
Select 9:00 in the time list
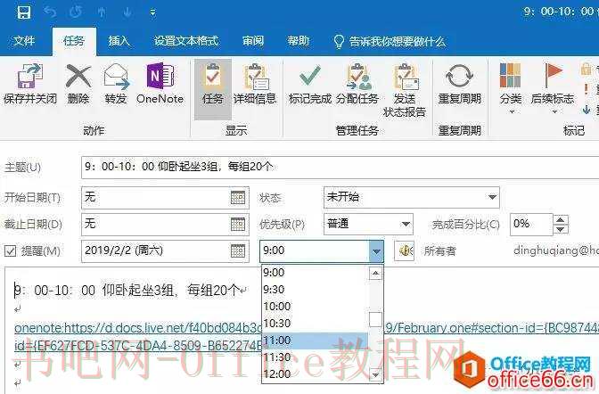[x=315, y=273]
